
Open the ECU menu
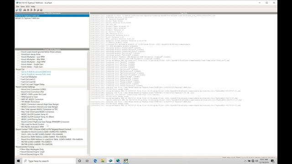point(28,6)
